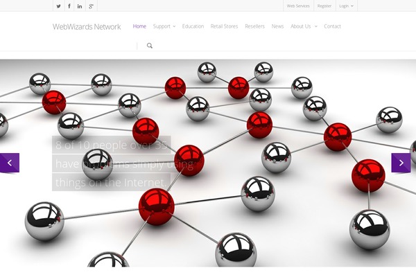Image resolution: width=416 pixels, height=277 pixels.
Task: Open the Twitter social link
Action: pos(59,6)
